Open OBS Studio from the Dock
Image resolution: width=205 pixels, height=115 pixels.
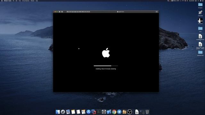pos(129,112)
